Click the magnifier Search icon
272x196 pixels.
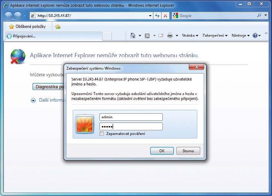tap(259, 15)
